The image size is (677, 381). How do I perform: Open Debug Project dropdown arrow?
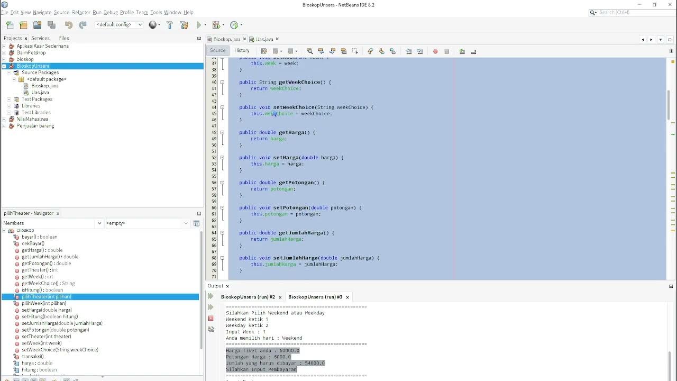click(223, 25)
